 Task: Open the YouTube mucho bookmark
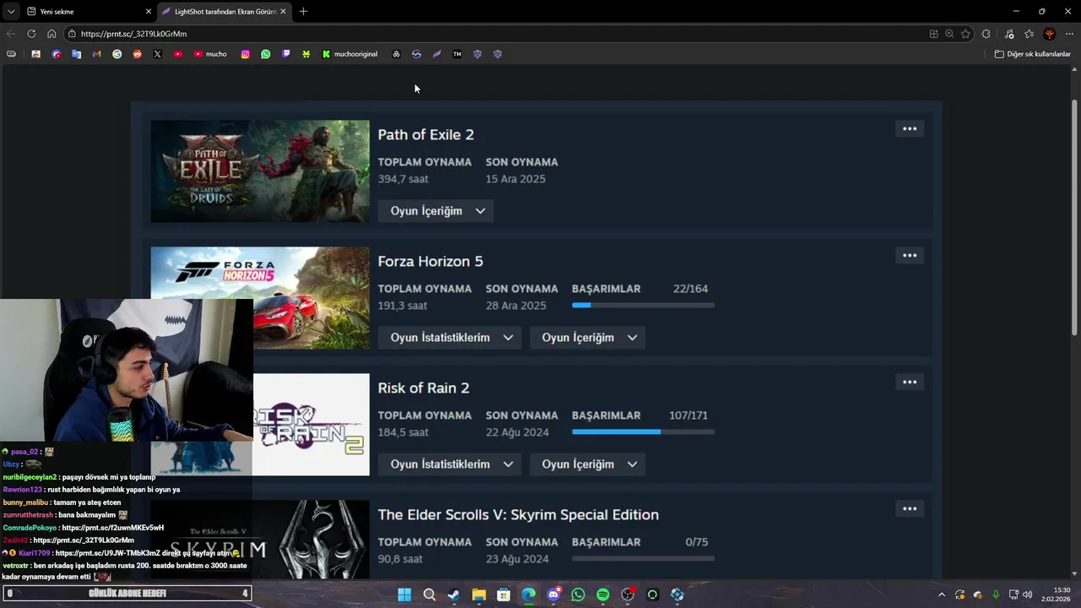point(210,54)
